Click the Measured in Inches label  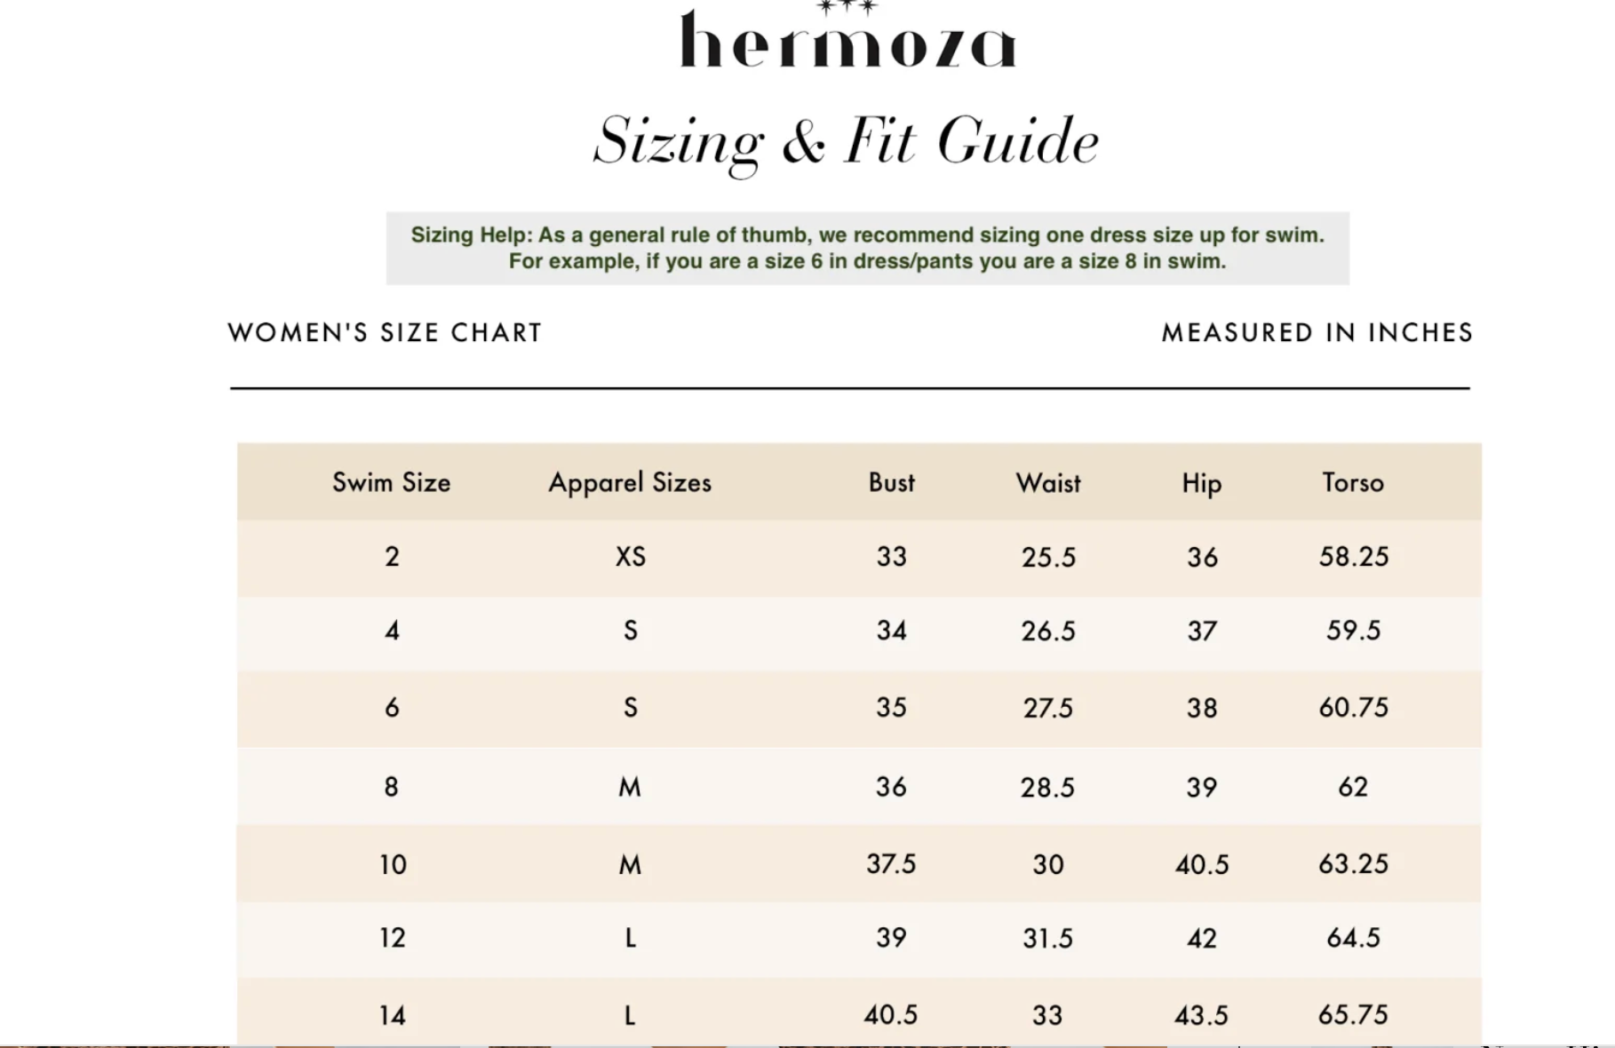tap(1317, 332)
